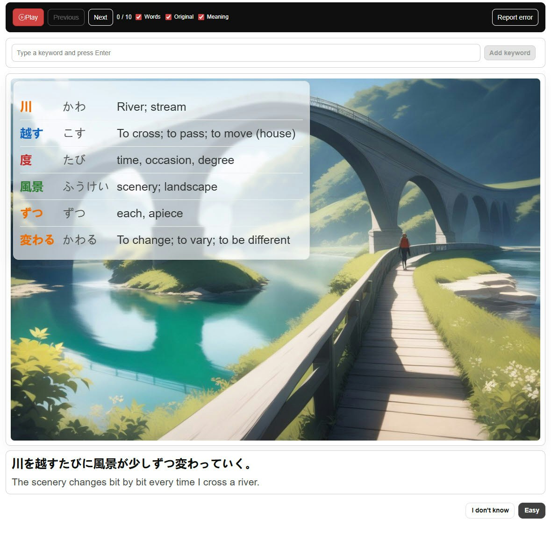The image size is (551, 541).
Task: Uncheck the Meaning checkbox
Action: coord(201,16)
